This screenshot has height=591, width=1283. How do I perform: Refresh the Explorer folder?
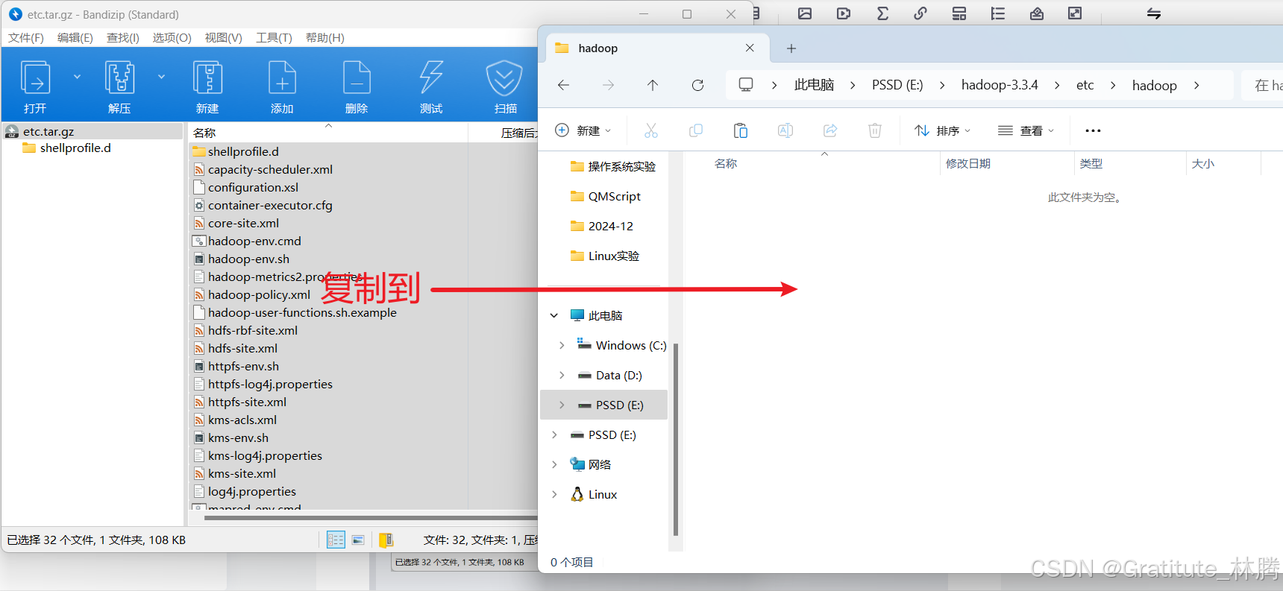(697, 85)
